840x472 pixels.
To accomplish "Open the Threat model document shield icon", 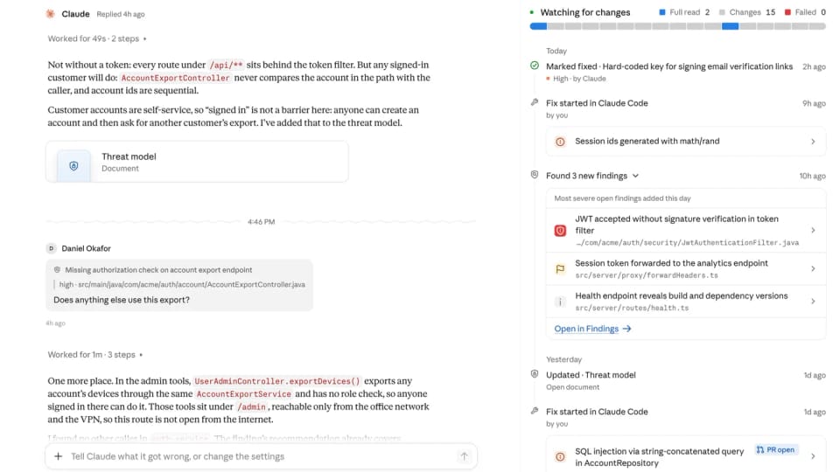I will tap(73, 166).
